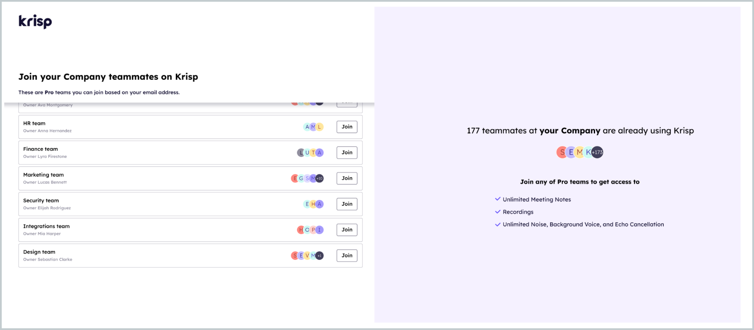Click avatar P in Integrations team row
The width and height of the screenshot is (754, 330).
[x=313, y=230]
